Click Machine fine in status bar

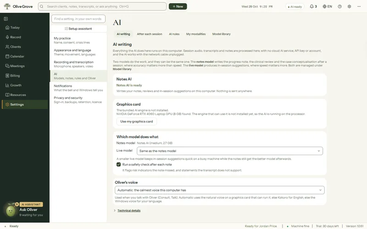(x=298, y=226)
